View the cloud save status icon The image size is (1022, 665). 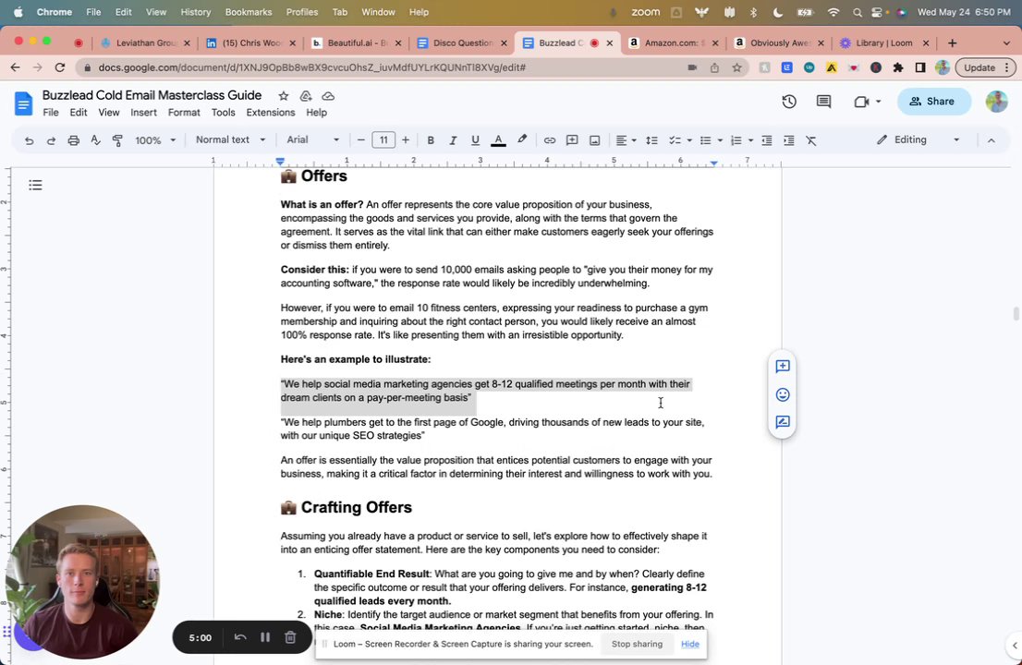pyautogui.click(x=328, y=96)
